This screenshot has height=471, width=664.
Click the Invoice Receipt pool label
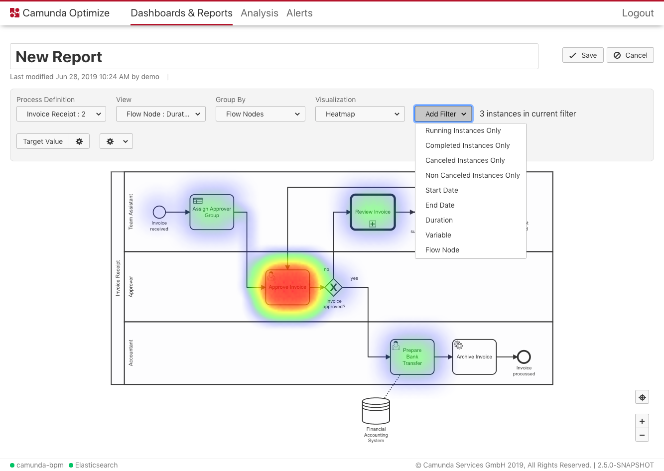pos(118,278)
